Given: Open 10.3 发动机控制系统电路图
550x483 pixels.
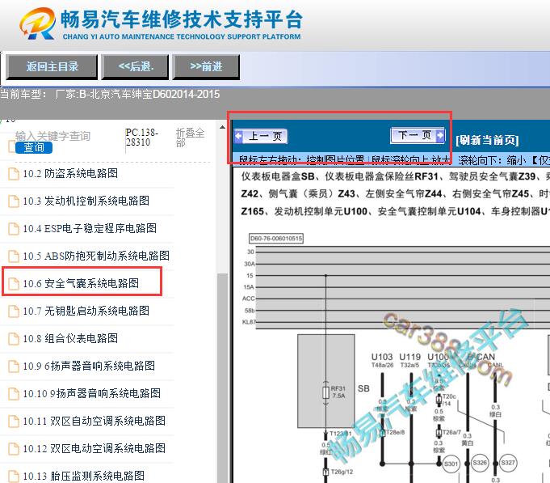Looking at the screenshot, I should [86, 201].
